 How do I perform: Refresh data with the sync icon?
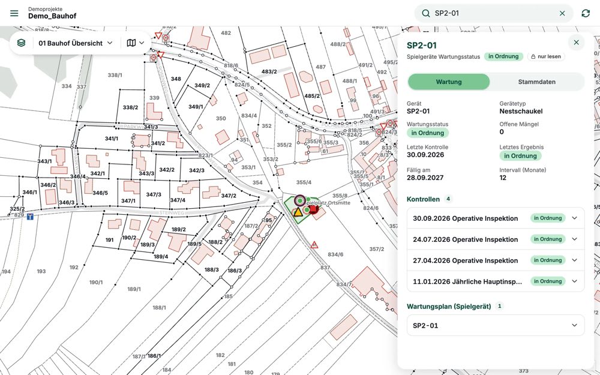point(586,13)
